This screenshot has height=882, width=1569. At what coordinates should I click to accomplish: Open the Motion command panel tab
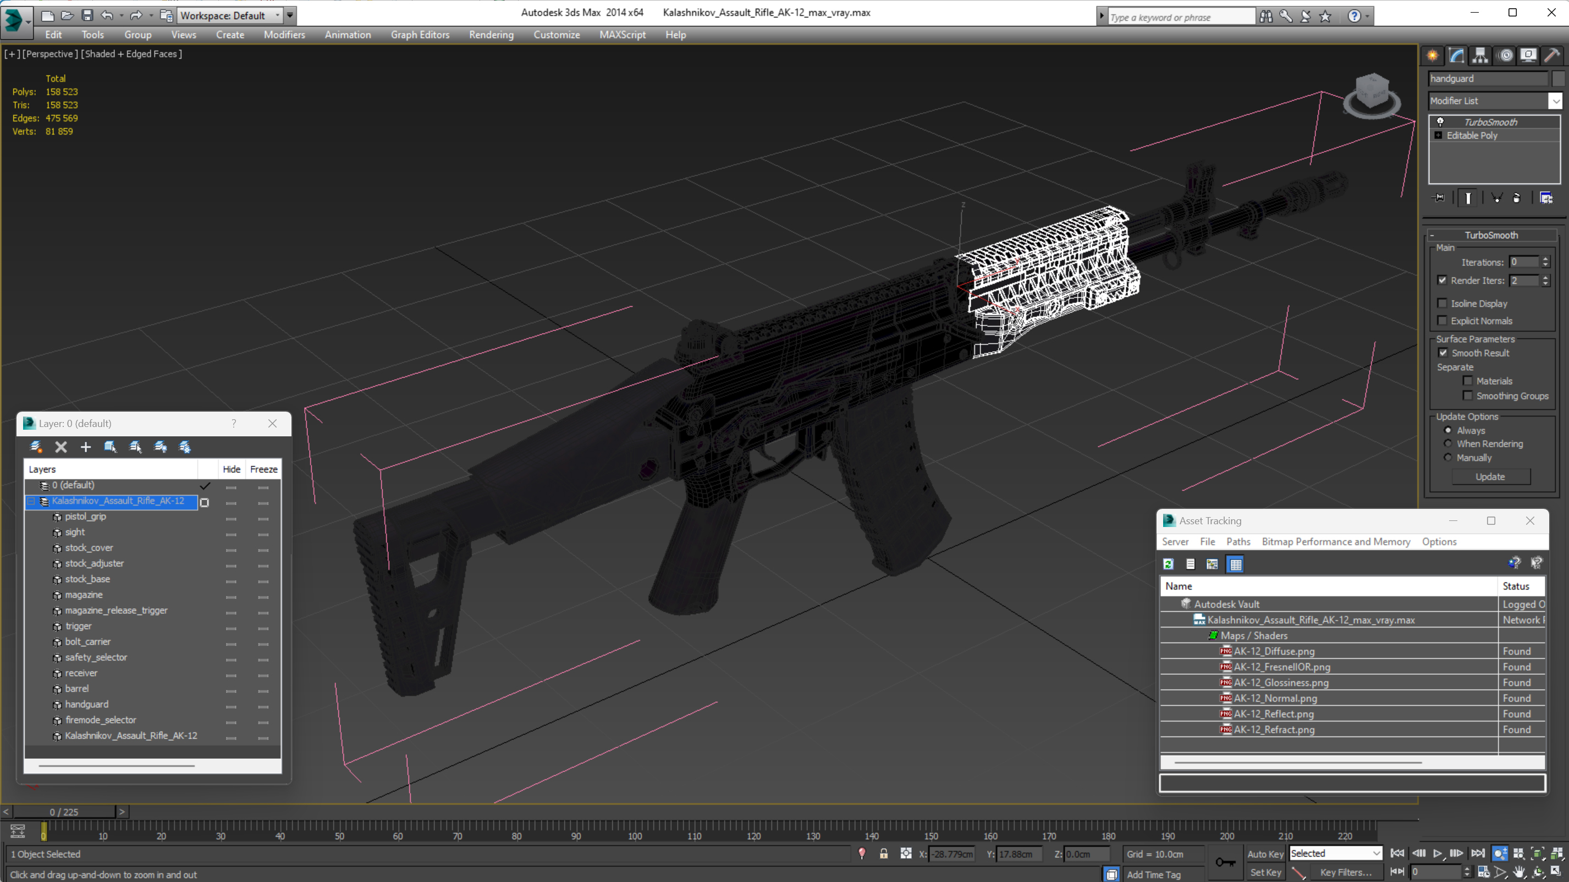[1506, 56]
